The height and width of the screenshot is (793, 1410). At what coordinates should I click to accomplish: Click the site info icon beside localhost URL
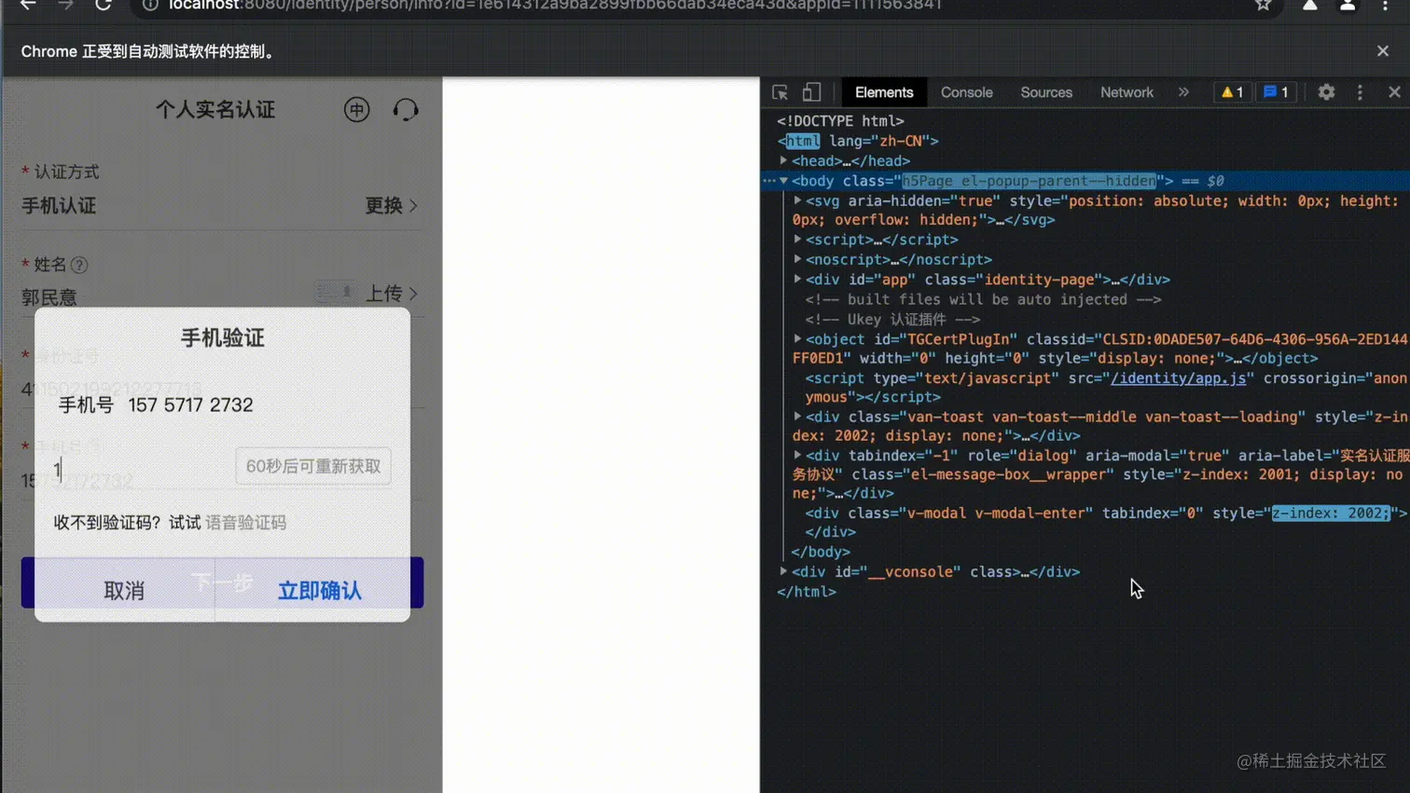pyautogui.click(x=150, y=6)
